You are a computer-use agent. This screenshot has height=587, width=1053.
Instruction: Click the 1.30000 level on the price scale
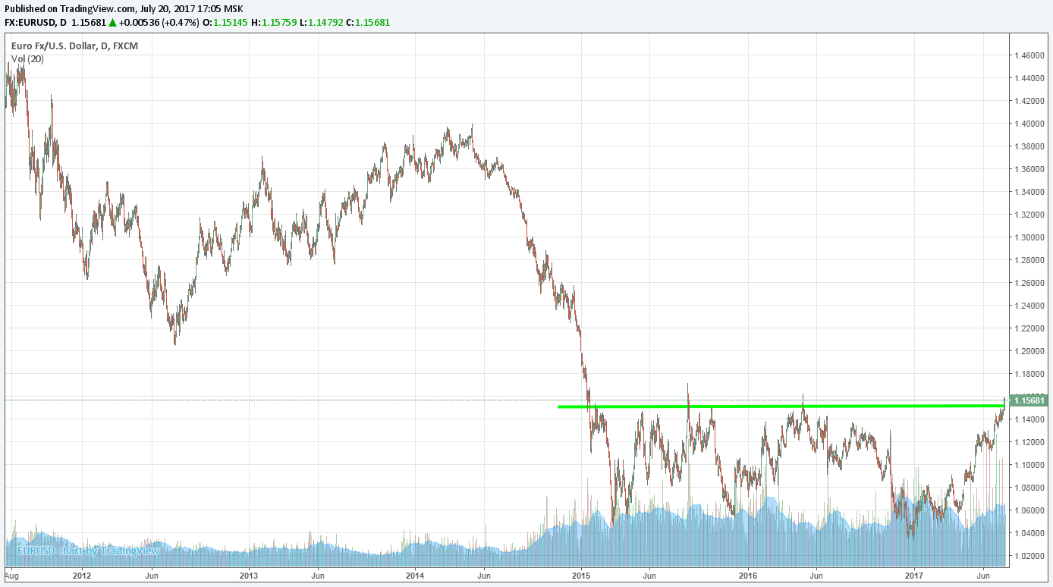[1029, 237]
